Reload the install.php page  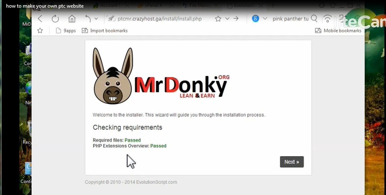(x=55, y=19)
